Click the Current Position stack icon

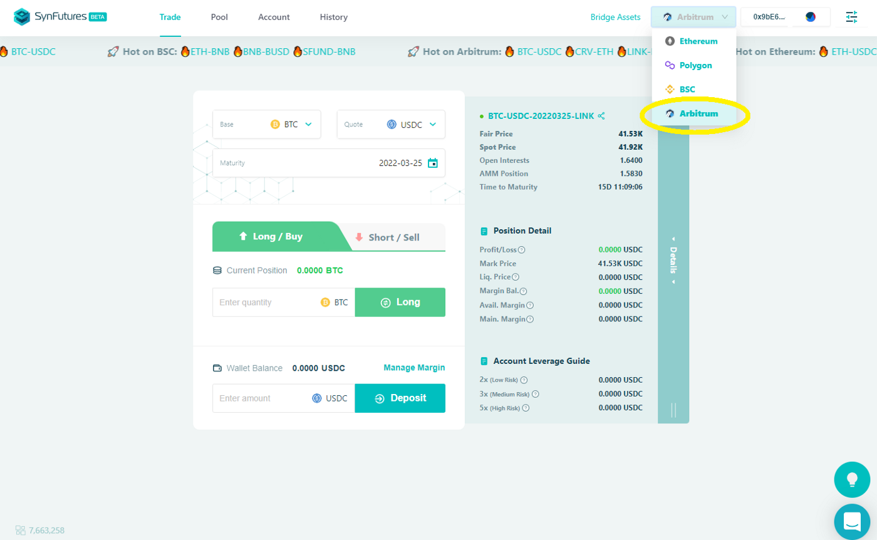click(x=217, y=271)
